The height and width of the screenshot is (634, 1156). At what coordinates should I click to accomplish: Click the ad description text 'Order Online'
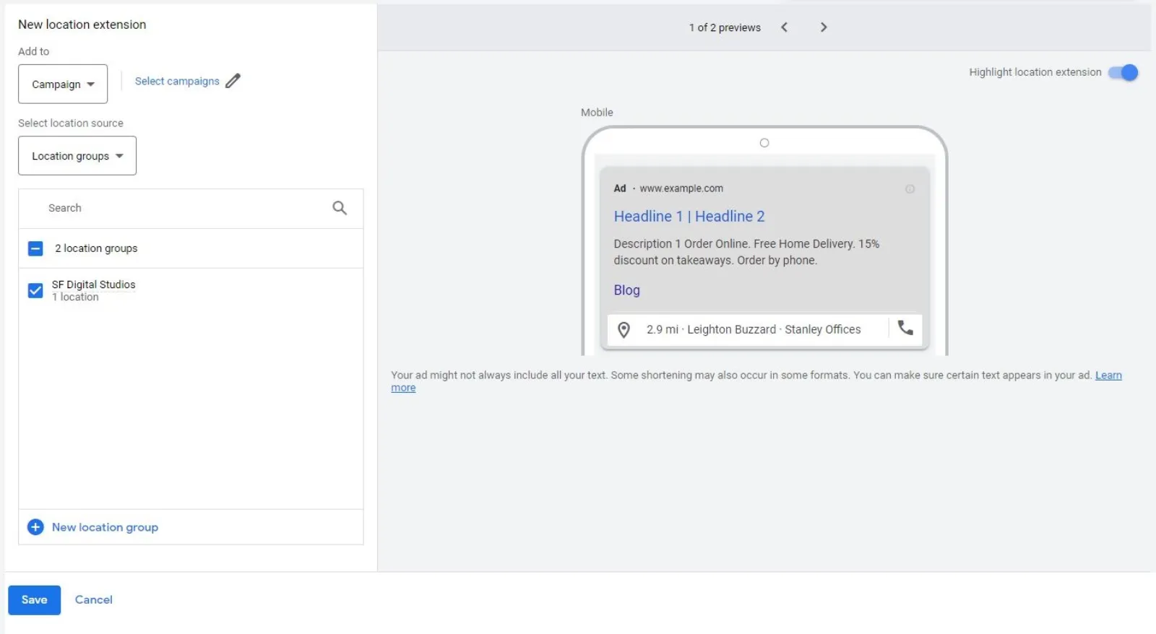pyautogui.click(x=715, y=244)
